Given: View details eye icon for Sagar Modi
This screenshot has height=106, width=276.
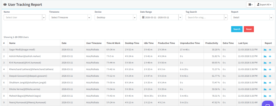Looking at the screenshot, I should click(x=270, y=50).
